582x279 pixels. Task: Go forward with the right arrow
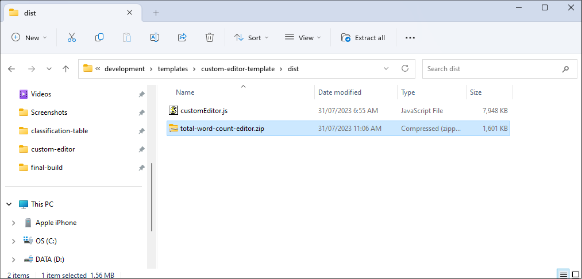31,69
